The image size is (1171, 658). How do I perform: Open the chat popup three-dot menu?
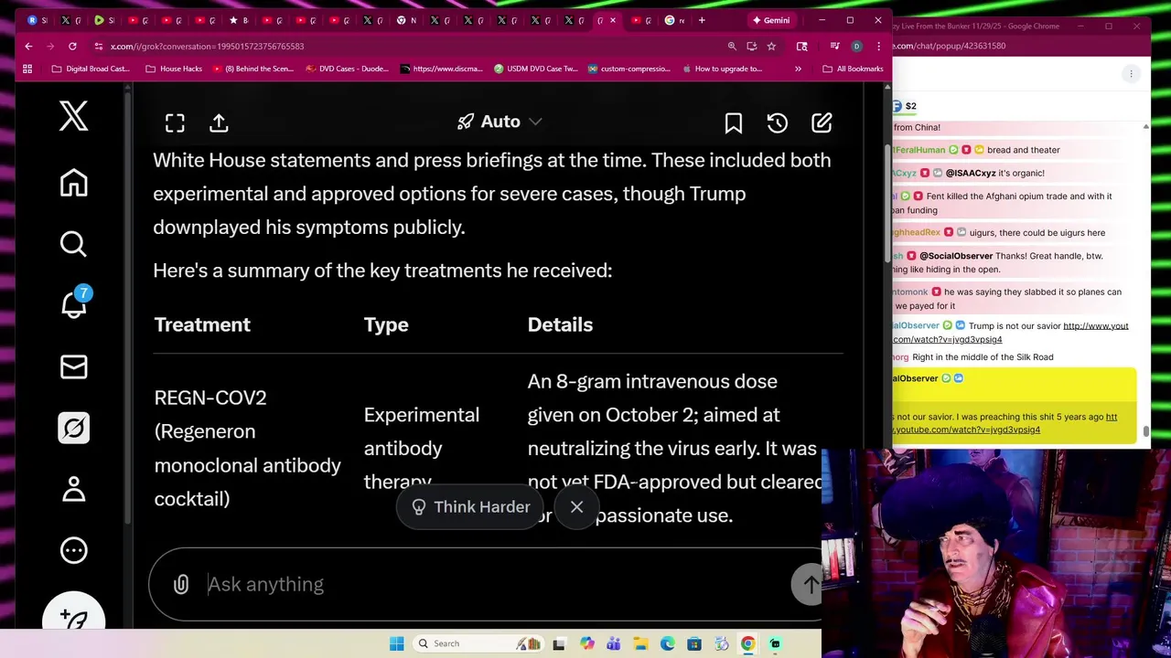(1131, 74)
